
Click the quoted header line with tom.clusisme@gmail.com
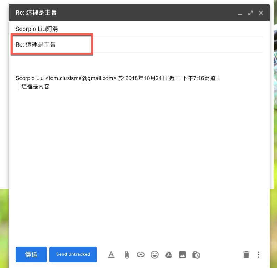(118, 78)
